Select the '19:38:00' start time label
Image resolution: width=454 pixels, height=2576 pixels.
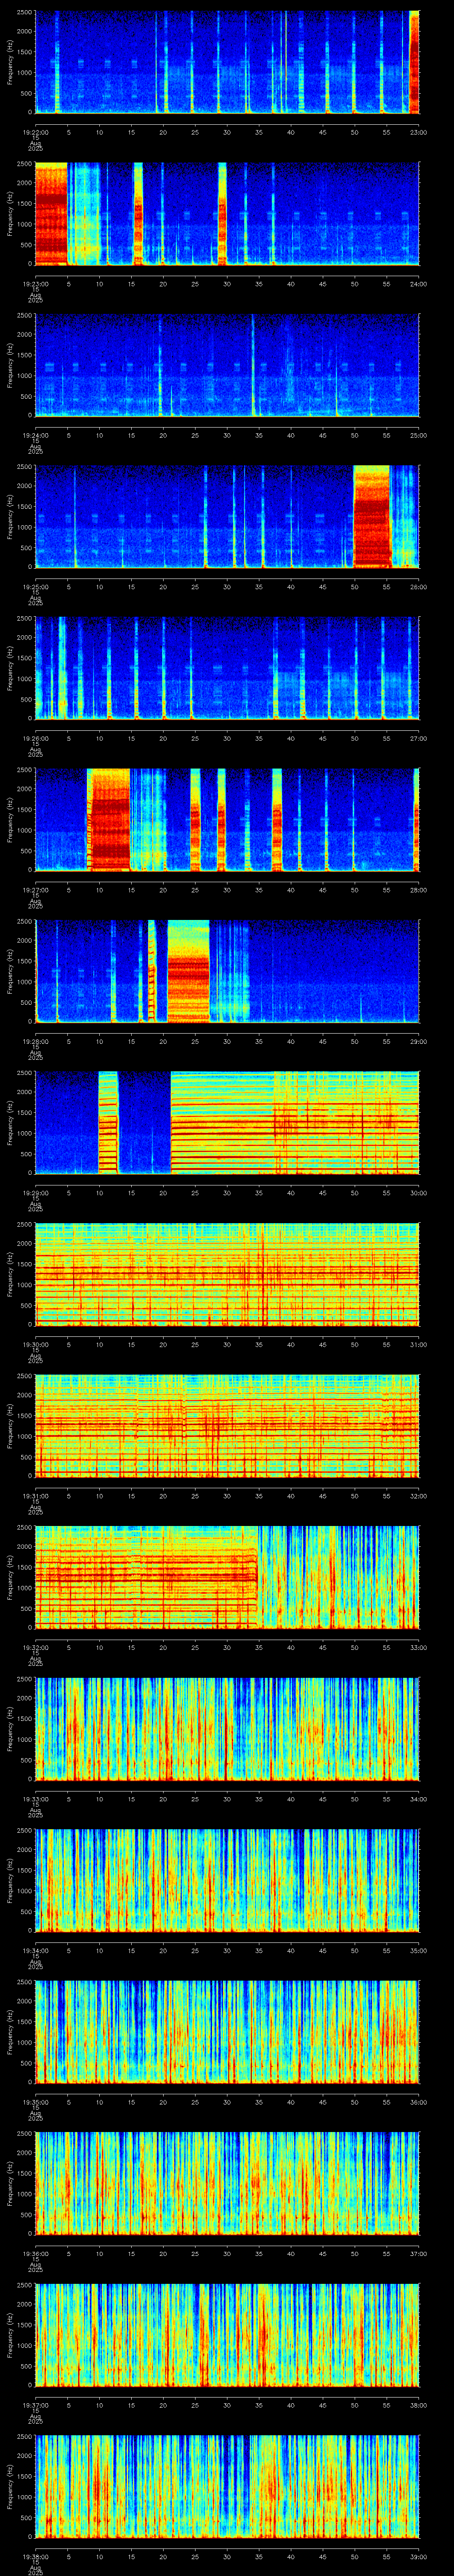pyautogui.click(x=35, y=2556)
